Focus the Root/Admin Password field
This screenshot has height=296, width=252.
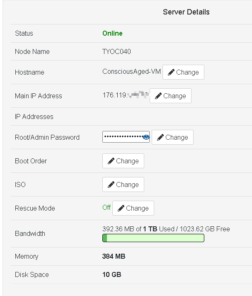click(x=122, y=137)
